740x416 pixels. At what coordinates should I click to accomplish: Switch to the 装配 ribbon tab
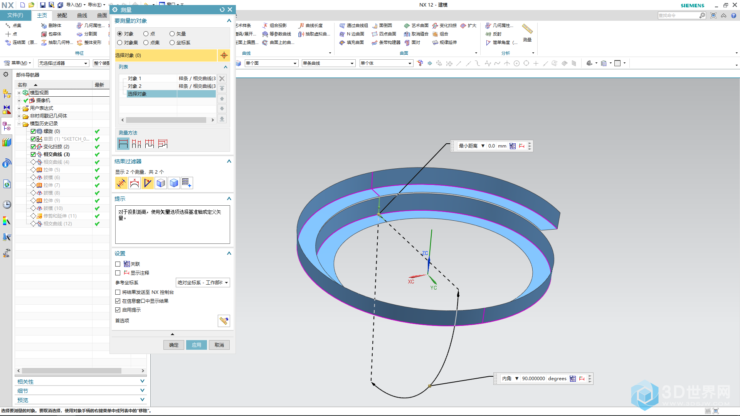(62, 15)
